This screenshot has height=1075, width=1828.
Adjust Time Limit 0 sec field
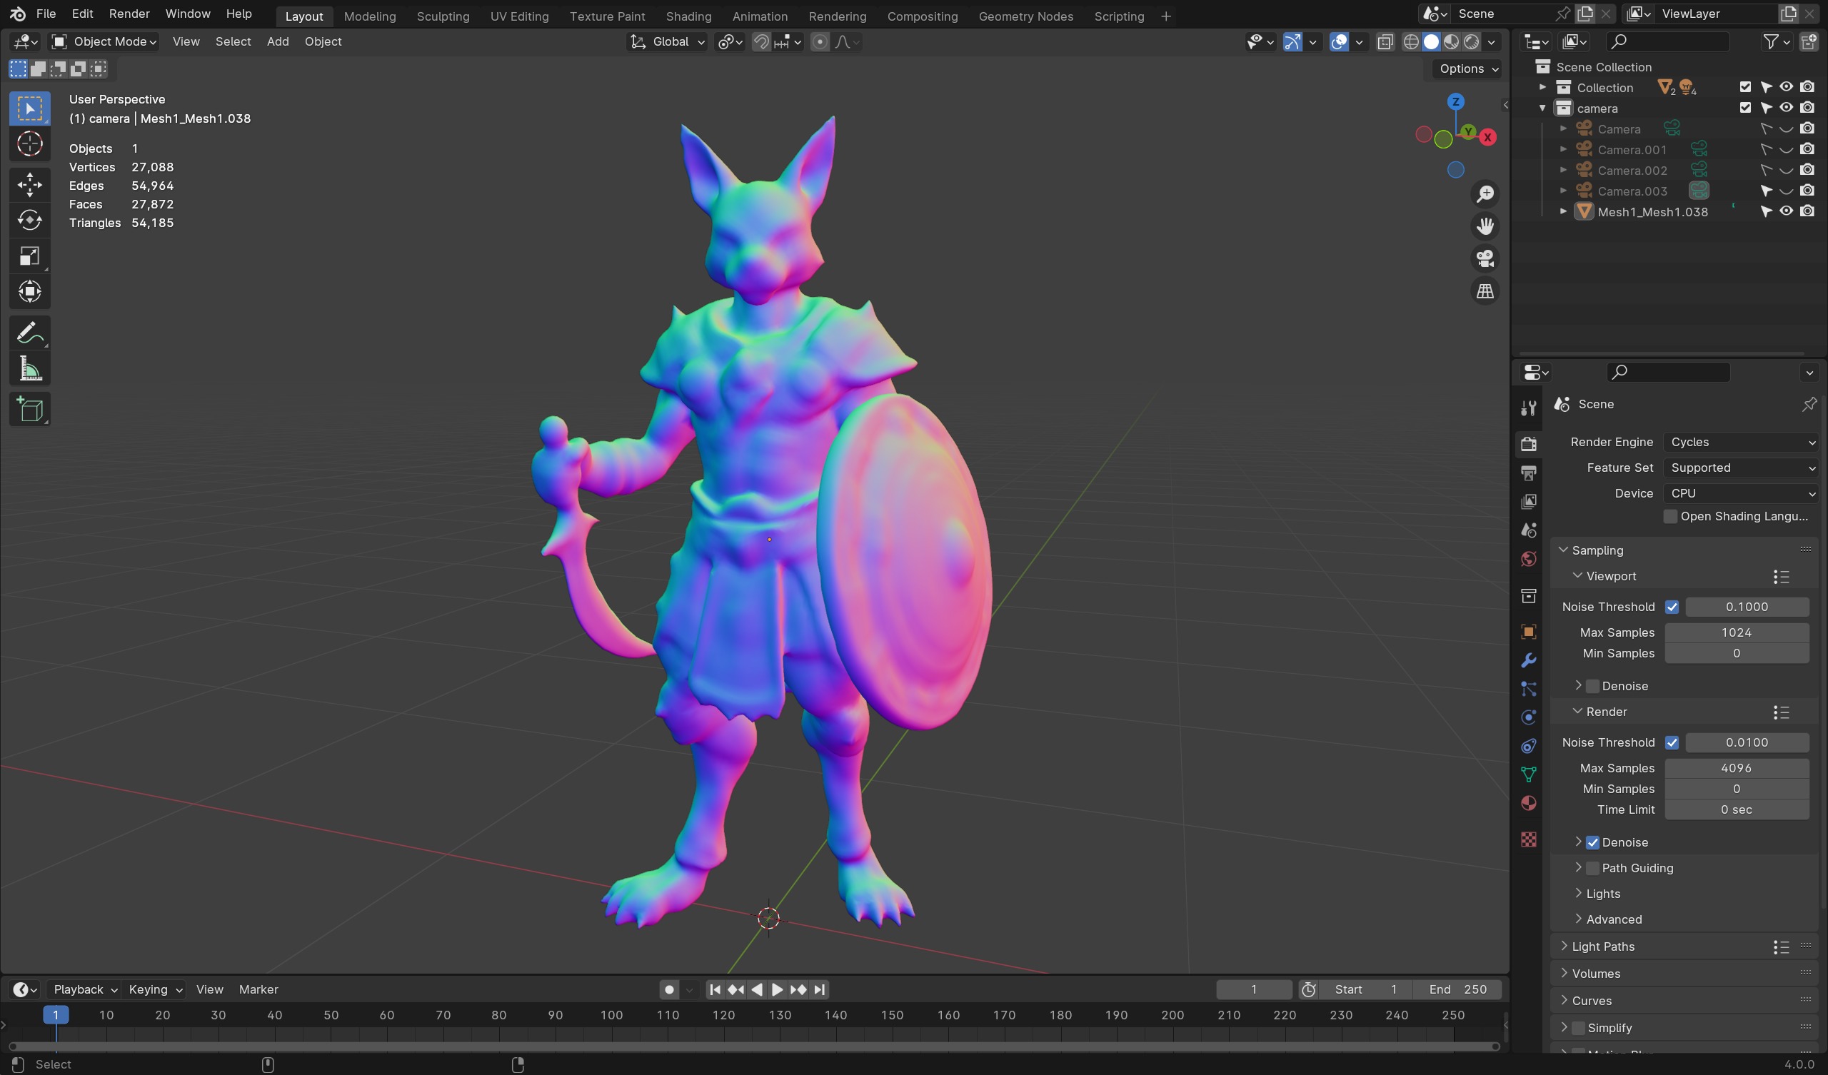tap(1736, 810)
